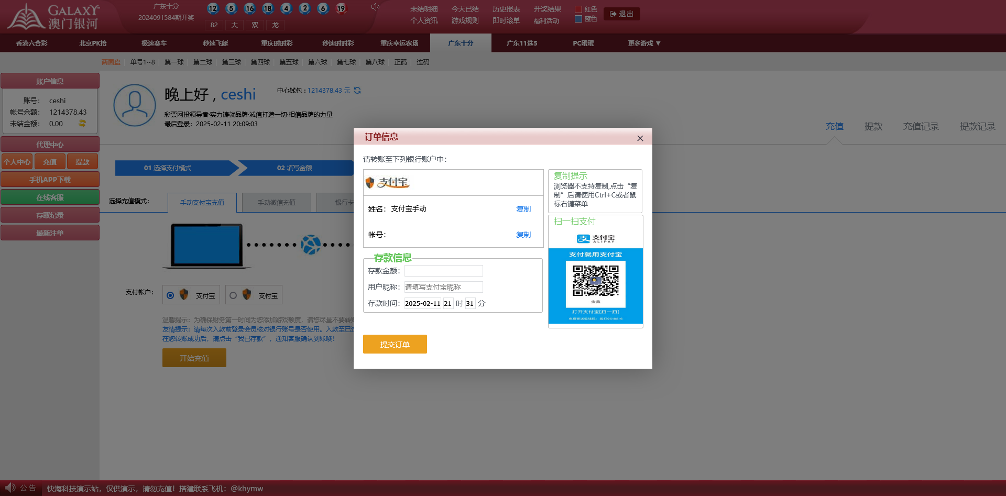Click the 存款金额 input field
Screen dimensions: 1006x496
tap(443, 271)
